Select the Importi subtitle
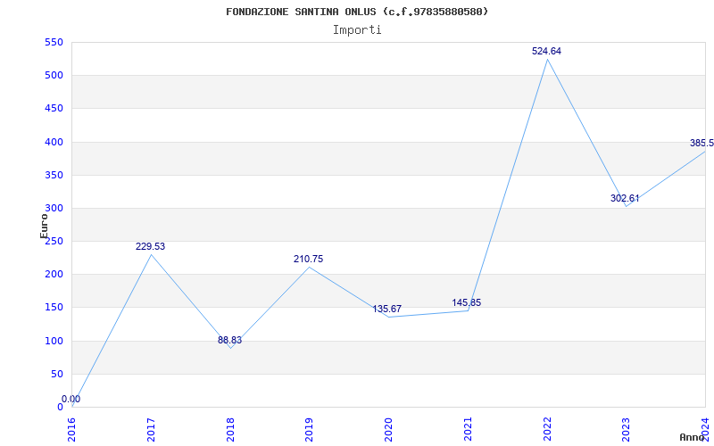Screen dimensions: 714x446 click(x=357, y=30)
